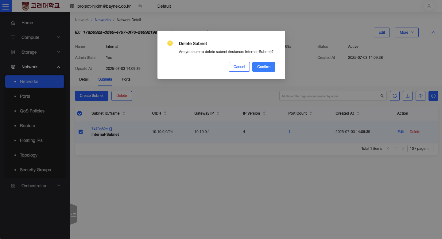Click Create Subnet button
Image resolution: width=442 pixels, height=239 pixels.
91,96
